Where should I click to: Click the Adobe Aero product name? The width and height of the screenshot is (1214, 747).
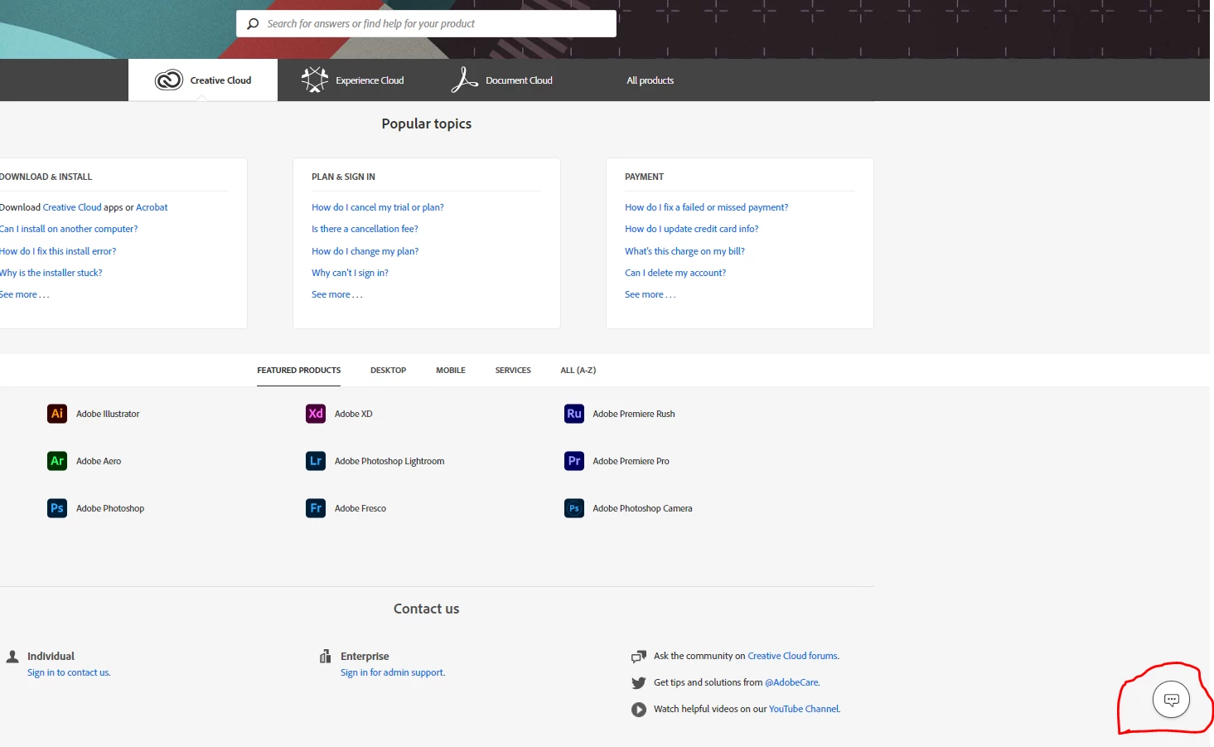click(99, 461)
